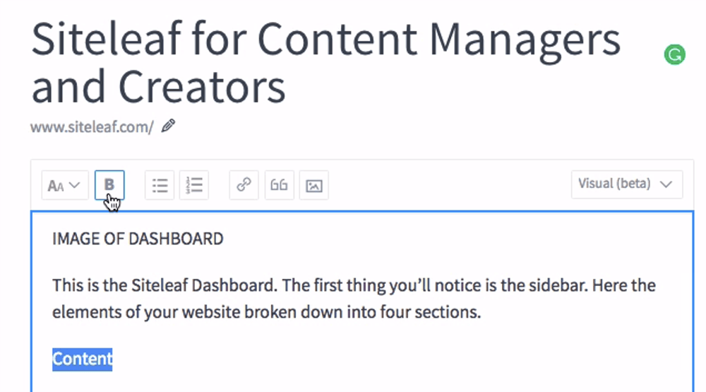706x392 pixels.
Task: Click the highlighted Content text
Action: pyautogui.click(x=82, y=359)
